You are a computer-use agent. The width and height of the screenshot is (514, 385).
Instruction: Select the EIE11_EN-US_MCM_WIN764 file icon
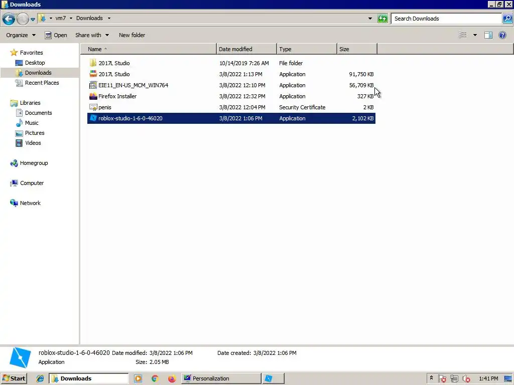[93, 85]
